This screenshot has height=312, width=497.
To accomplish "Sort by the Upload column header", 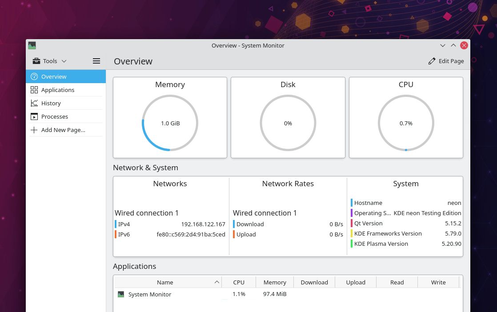I will click(356, 282).
